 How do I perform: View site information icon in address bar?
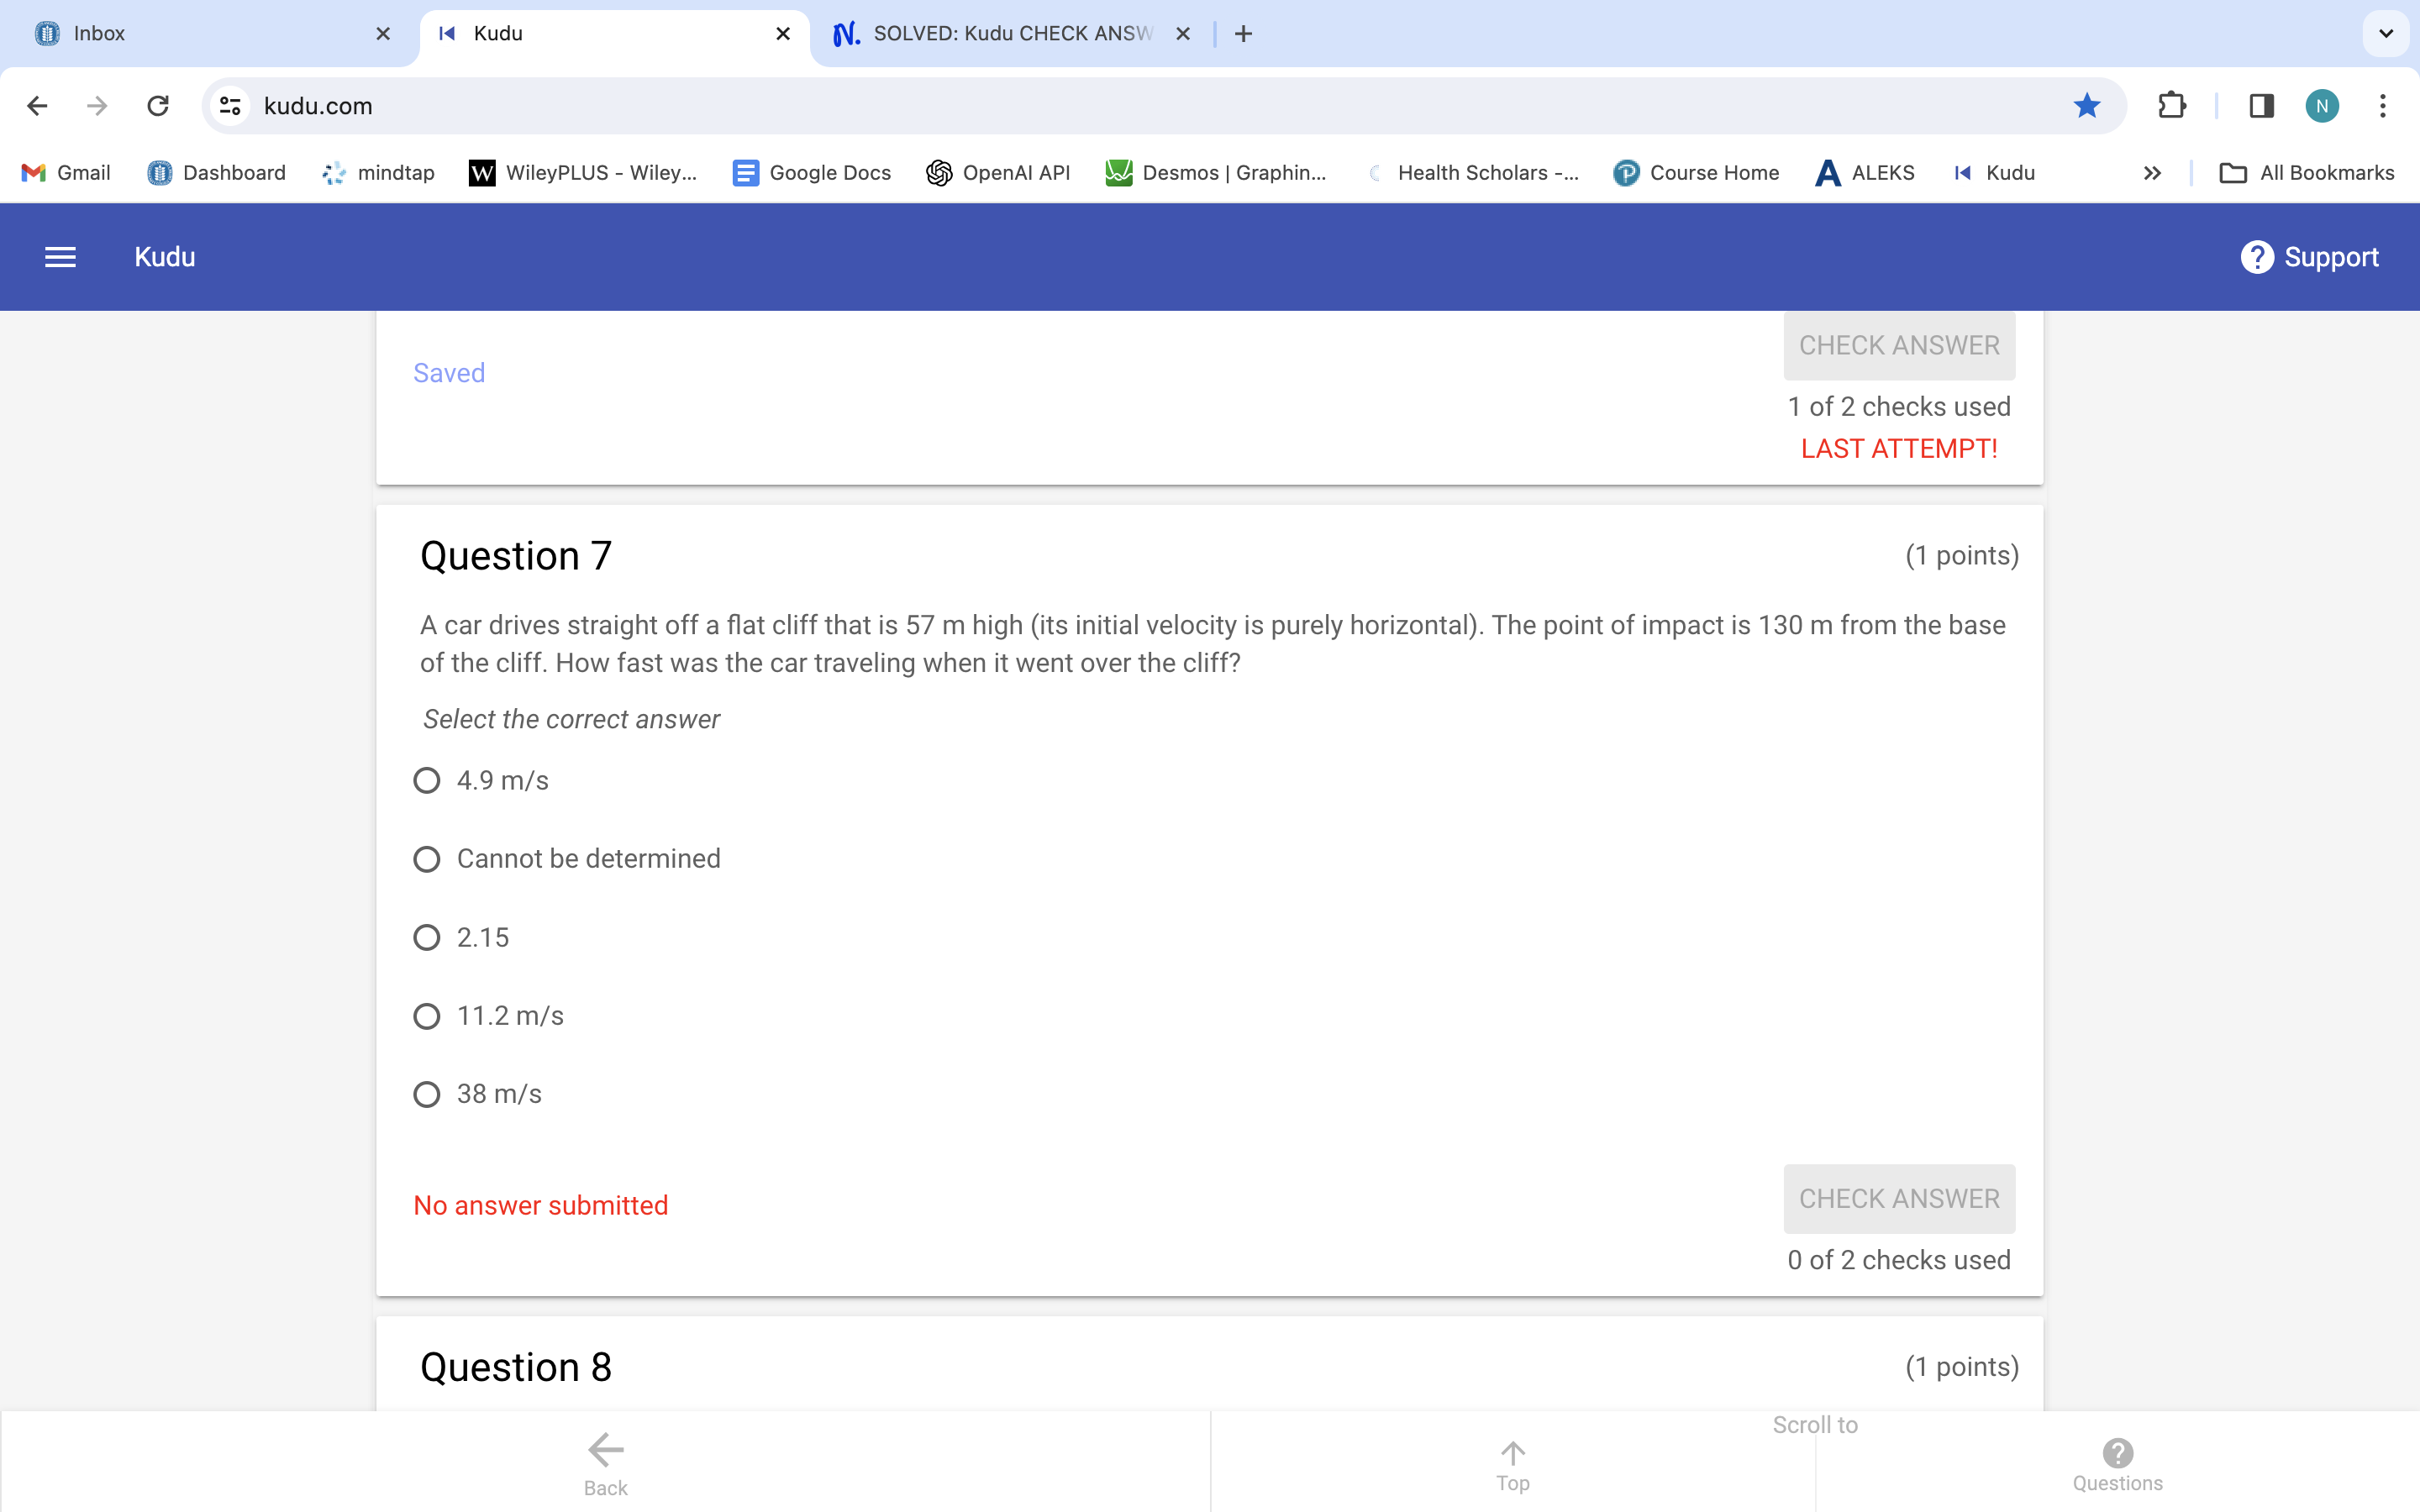230,106
